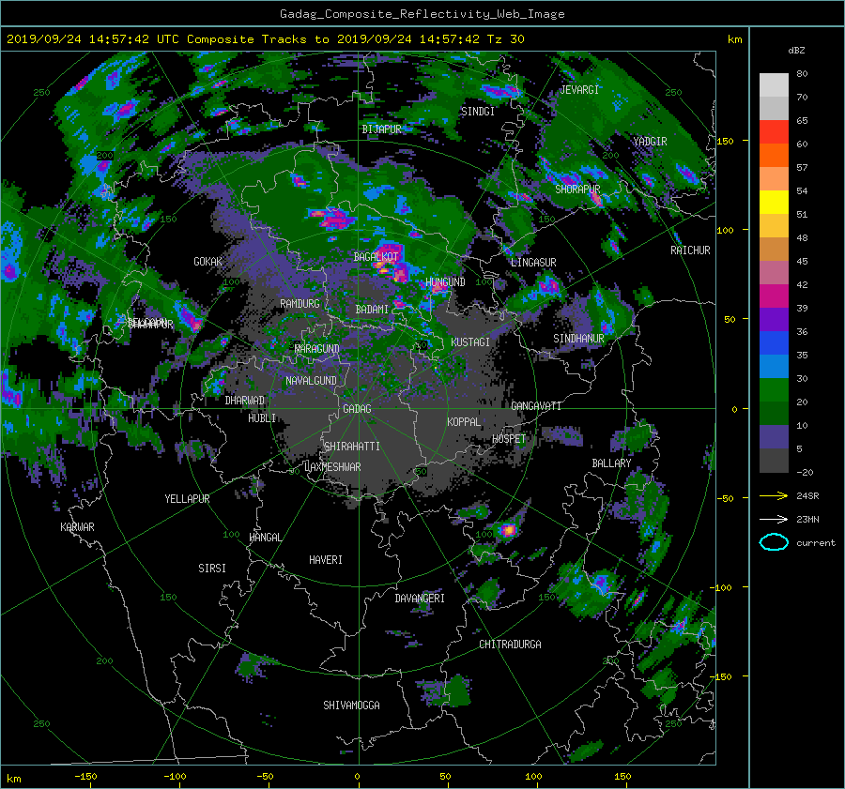
Task: Click the NARAGUND town label
Action: tap(317, 349)
